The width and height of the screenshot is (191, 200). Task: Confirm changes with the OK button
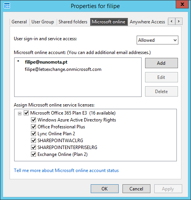click(104, 189)
